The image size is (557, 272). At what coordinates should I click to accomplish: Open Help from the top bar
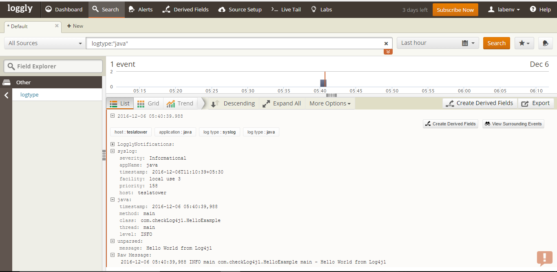540,9
